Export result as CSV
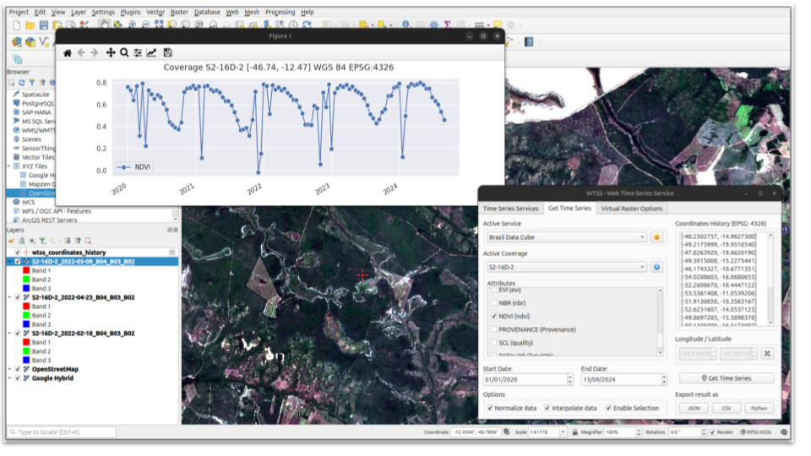The height and width of the screenshot is (456, 811). [726, 408]
